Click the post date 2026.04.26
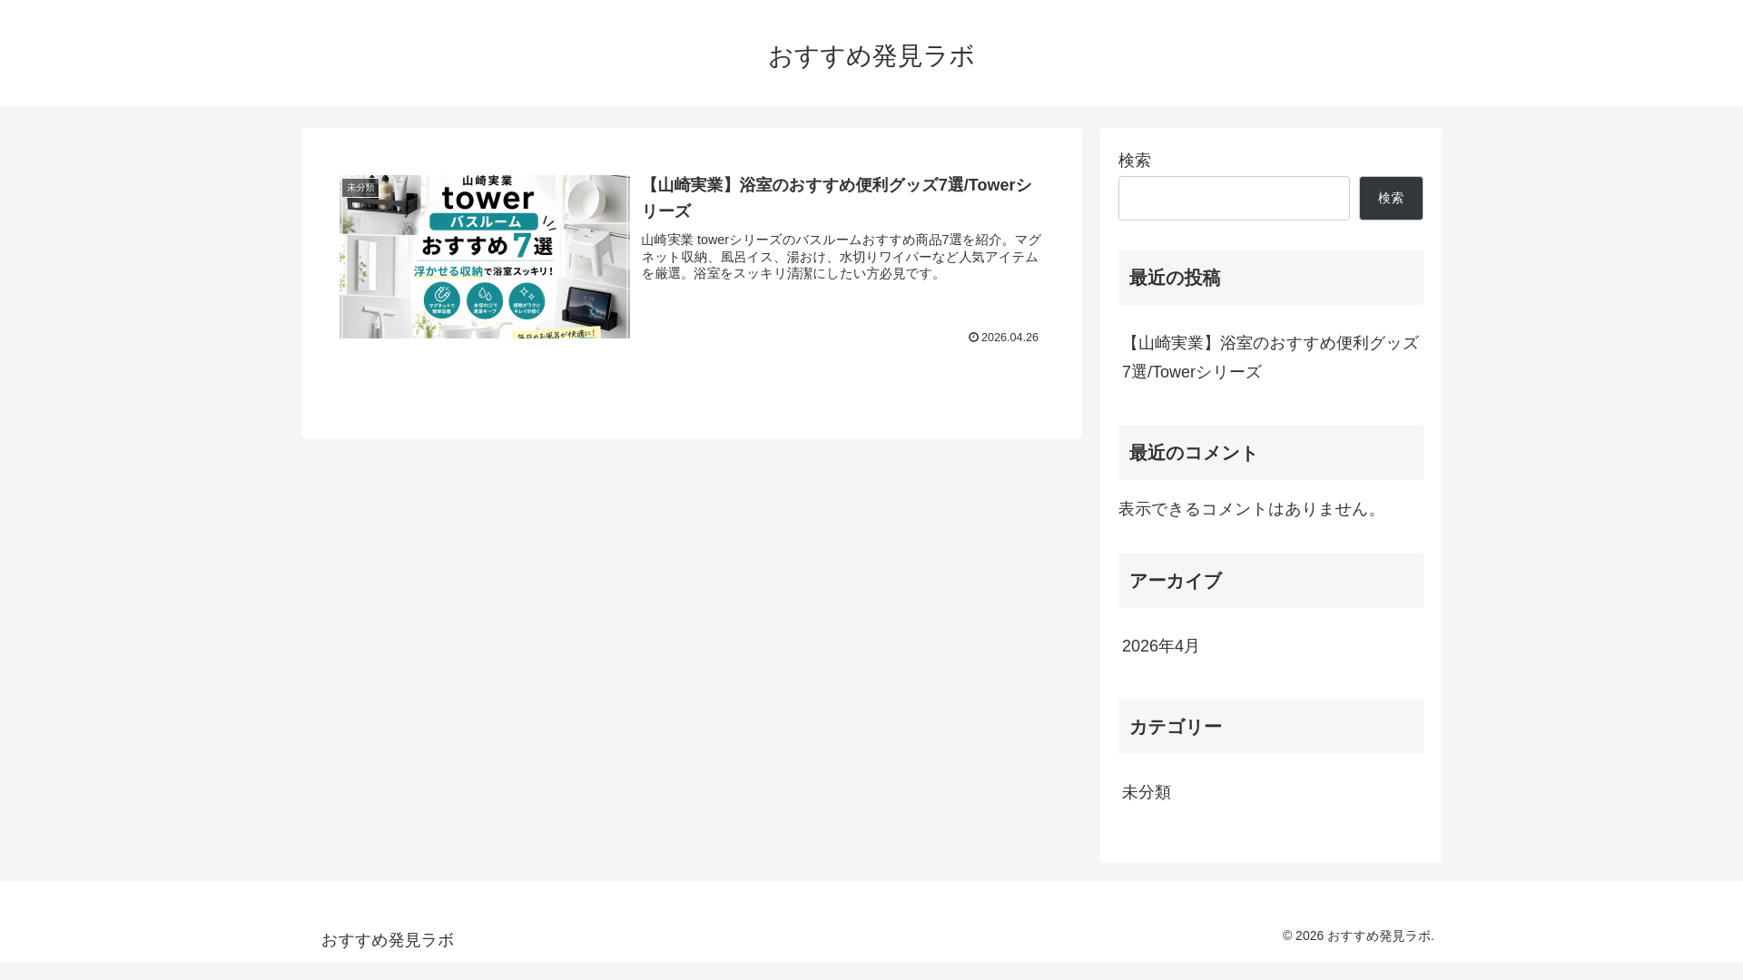This screenshot has height=980, width=1743. [x=1009, y=338]
